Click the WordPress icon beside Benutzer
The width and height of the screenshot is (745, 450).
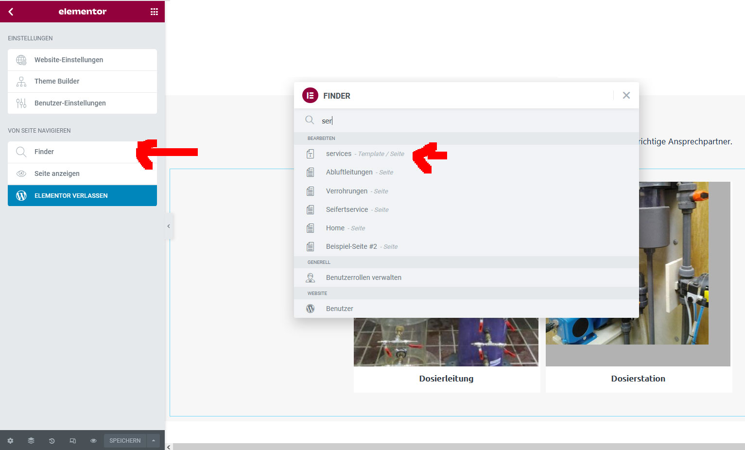pyautogui.click(x=310, y=309)
